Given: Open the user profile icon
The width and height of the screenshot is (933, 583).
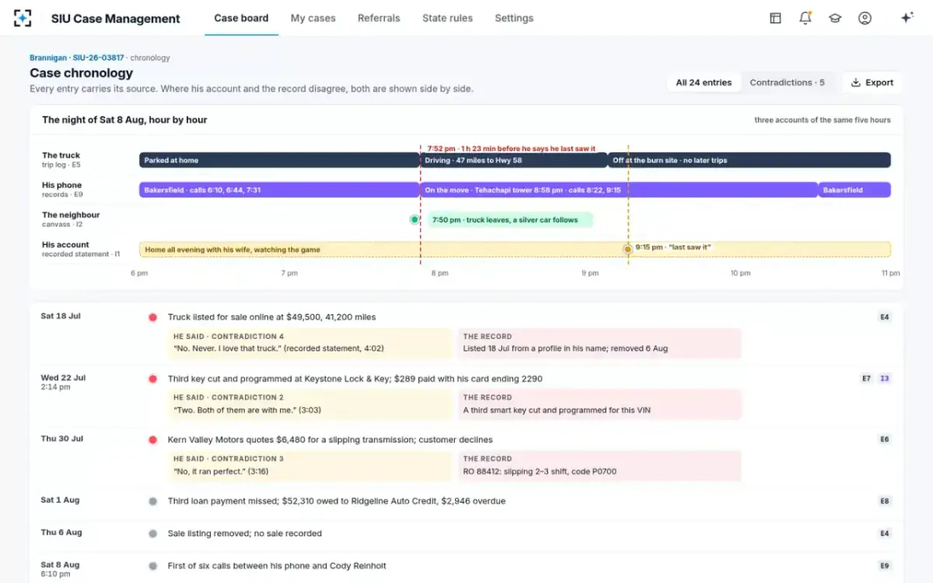Looking at the screenshot, I should pos(865,18).
